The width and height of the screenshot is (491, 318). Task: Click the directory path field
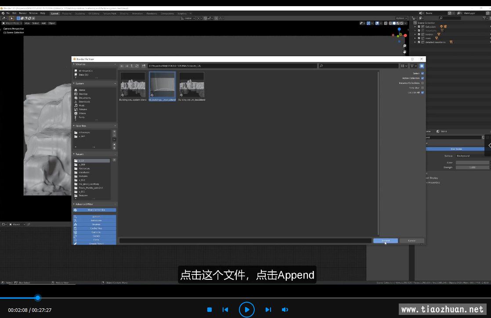coord(232,66)
